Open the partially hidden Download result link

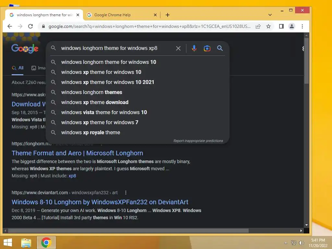[29, 104]
